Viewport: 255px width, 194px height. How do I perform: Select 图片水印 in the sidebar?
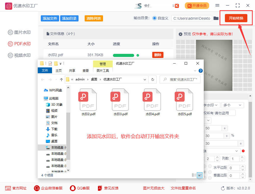pos(19,32)
